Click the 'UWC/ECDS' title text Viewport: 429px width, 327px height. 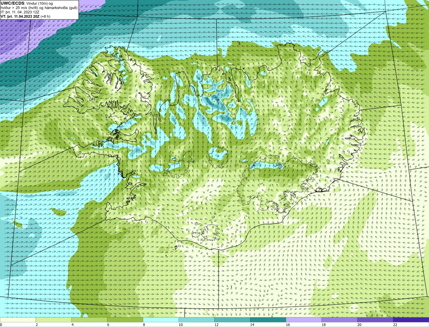click(x=12, y=3)
